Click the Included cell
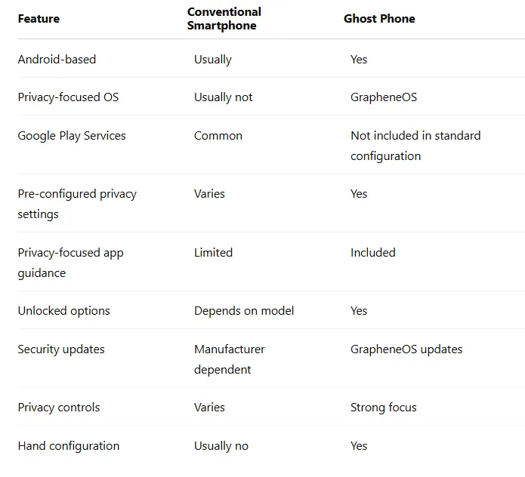 pyautogui.click(x=373, y=253)
